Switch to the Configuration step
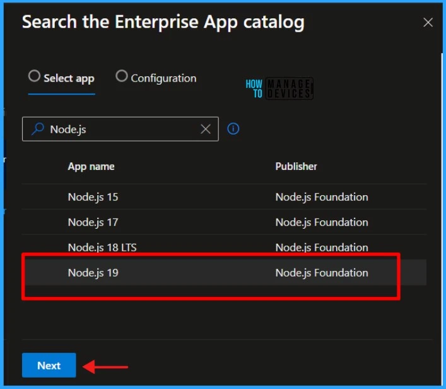This screenshot has width=446, height=389. 156,78
